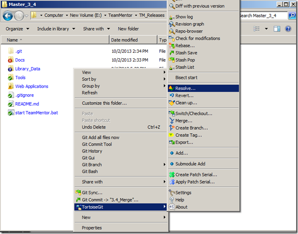Open the Organize dropdown

[17, 29]
